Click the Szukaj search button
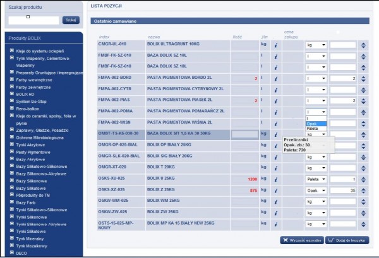 click(71, 20)
